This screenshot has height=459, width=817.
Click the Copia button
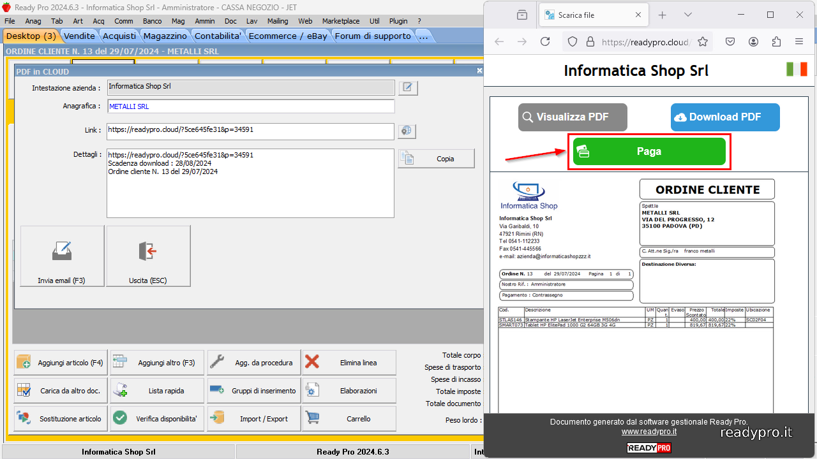436,159
